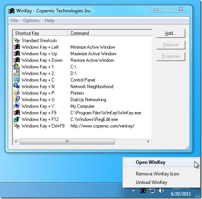Screen dimensions: 202x199
Task: Select the Control Panel command text
Action: (x=83, y=80)
